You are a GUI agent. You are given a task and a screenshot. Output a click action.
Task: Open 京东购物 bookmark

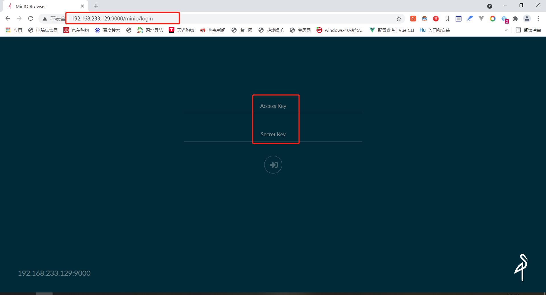[76, 30]
